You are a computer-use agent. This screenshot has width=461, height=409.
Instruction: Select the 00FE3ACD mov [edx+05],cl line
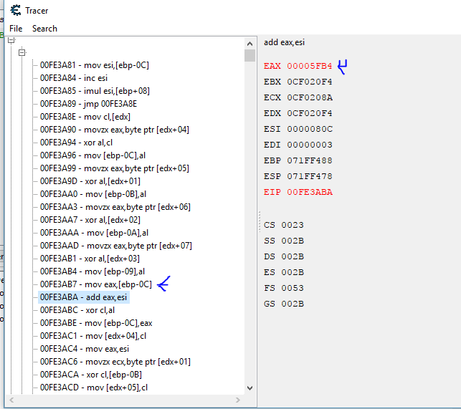click(x=94, y=388)
